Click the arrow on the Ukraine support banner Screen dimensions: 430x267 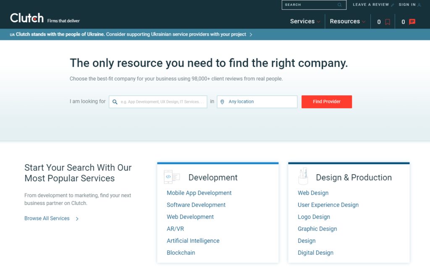point(251,34)
